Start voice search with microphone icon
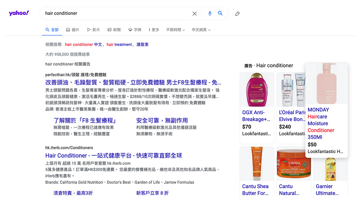 point(210,13)
